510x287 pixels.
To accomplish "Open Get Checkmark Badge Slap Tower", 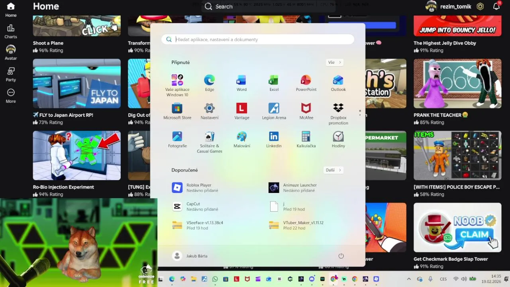I will click(x=457, y=228).
